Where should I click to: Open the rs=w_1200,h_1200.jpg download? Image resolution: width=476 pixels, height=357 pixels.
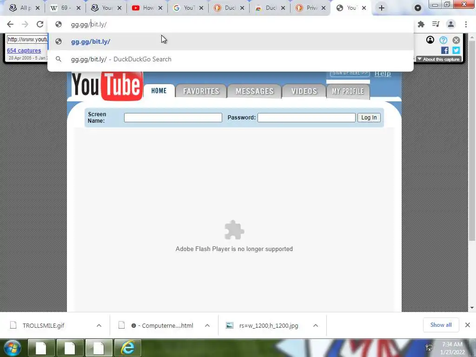pyautogui.click(x=269, y=325)
